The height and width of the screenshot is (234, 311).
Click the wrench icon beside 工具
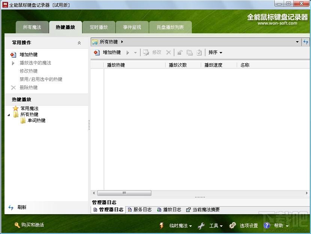[201, 226]
